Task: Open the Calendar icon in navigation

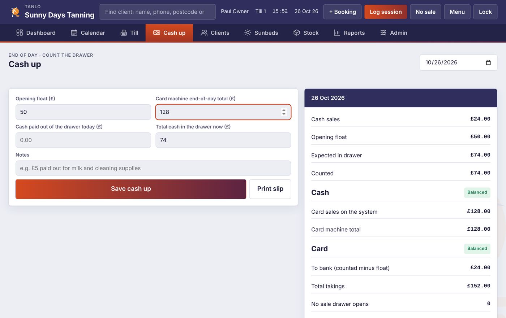Action: click(74, 33)
